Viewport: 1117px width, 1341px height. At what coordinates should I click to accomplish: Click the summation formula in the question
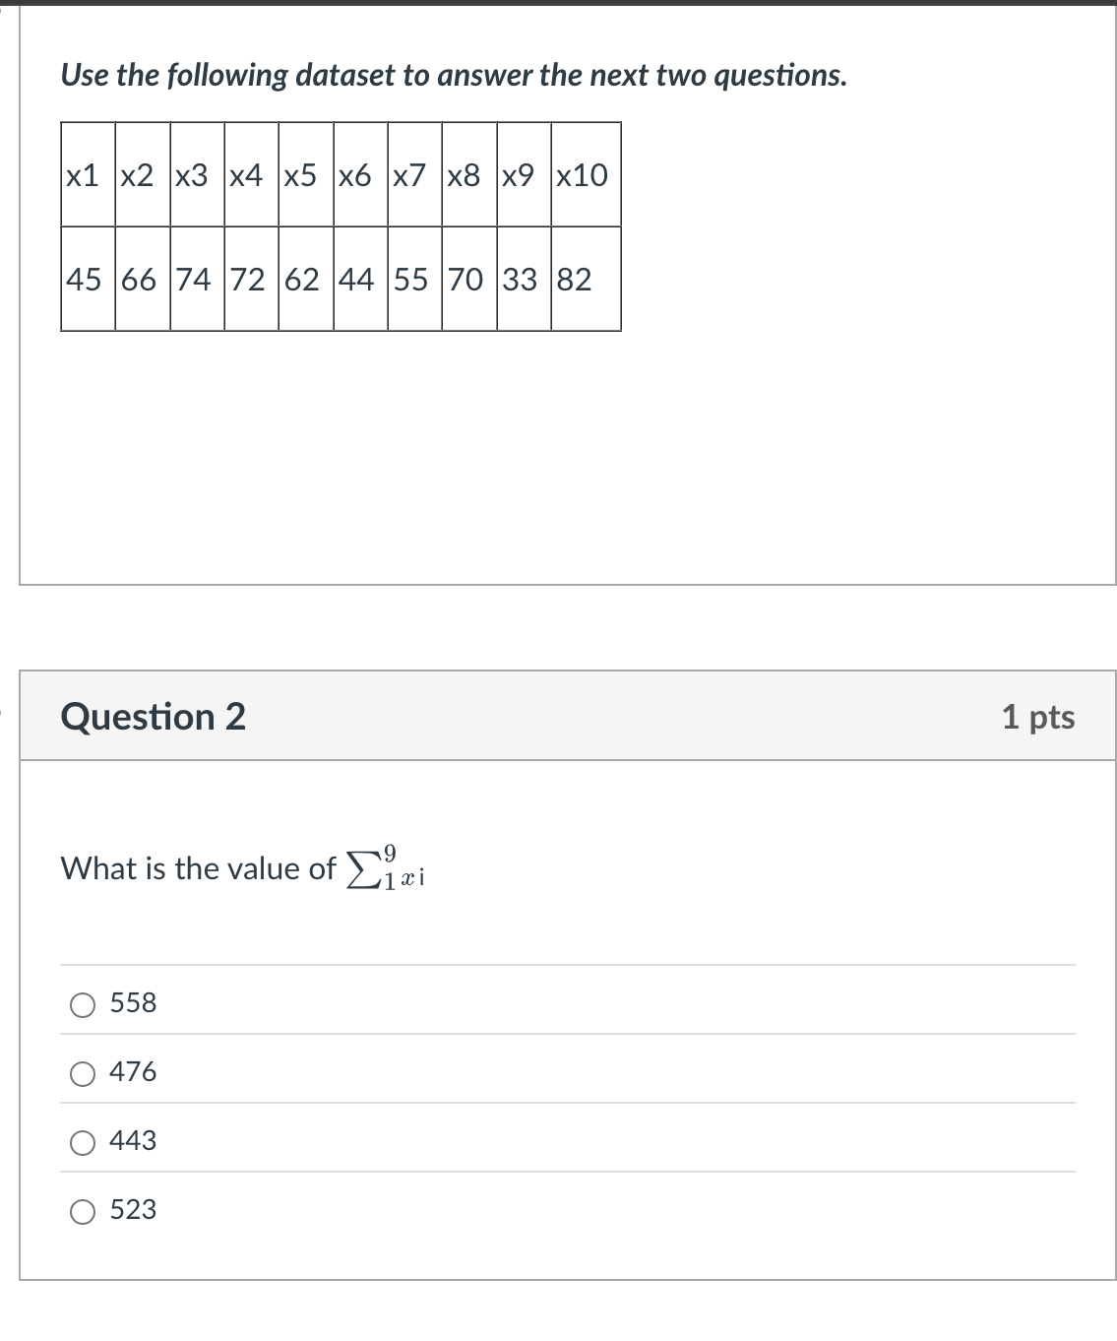(x=388, y=866)
